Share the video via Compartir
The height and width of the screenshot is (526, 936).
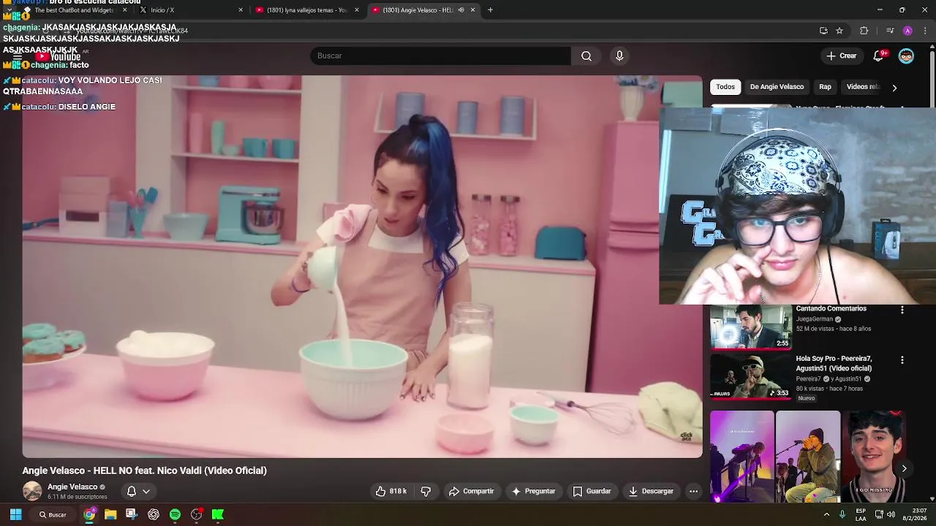coord(472,492)
